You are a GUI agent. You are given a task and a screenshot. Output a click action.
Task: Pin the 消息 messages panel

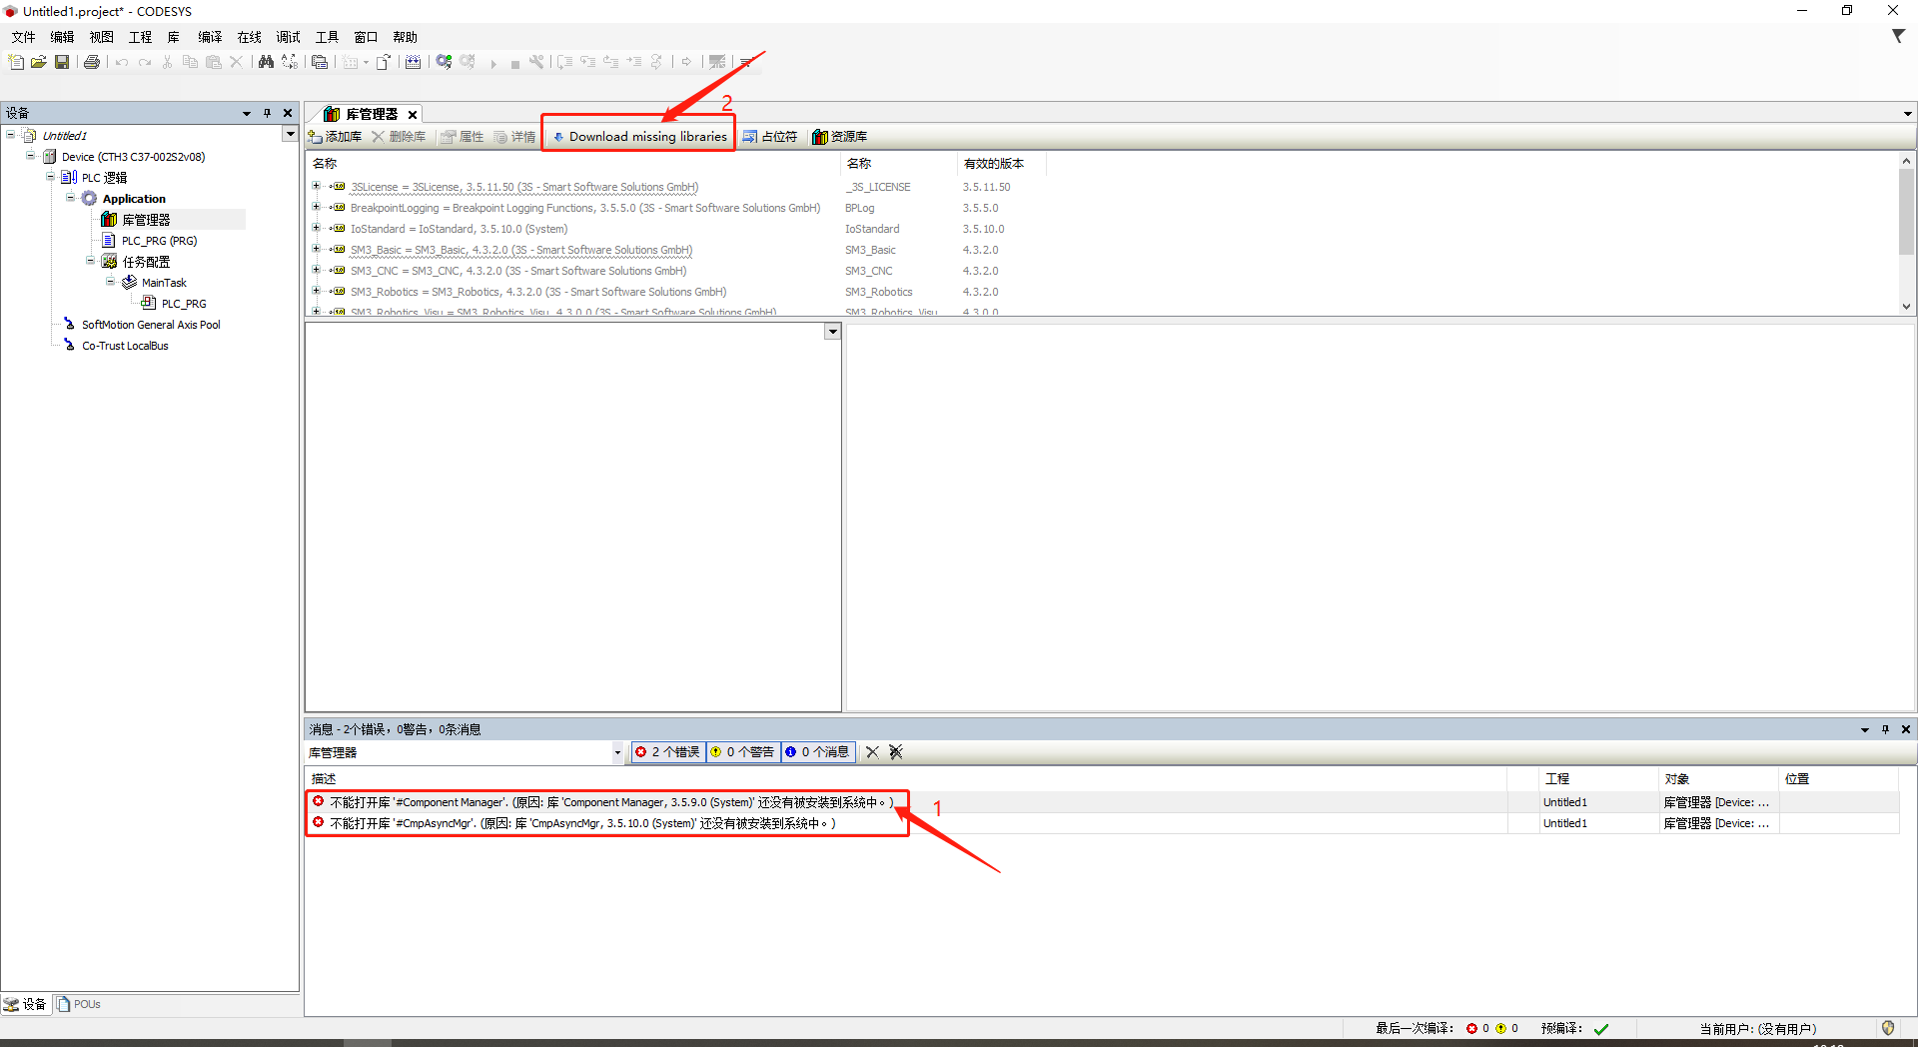click(x=1886, y=729)
